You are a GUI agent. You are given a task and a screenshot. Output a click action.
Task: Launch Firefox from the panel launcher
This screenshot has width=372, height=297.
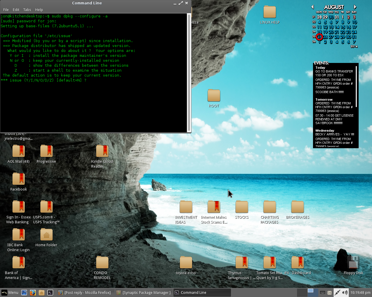tap(33, 293)
